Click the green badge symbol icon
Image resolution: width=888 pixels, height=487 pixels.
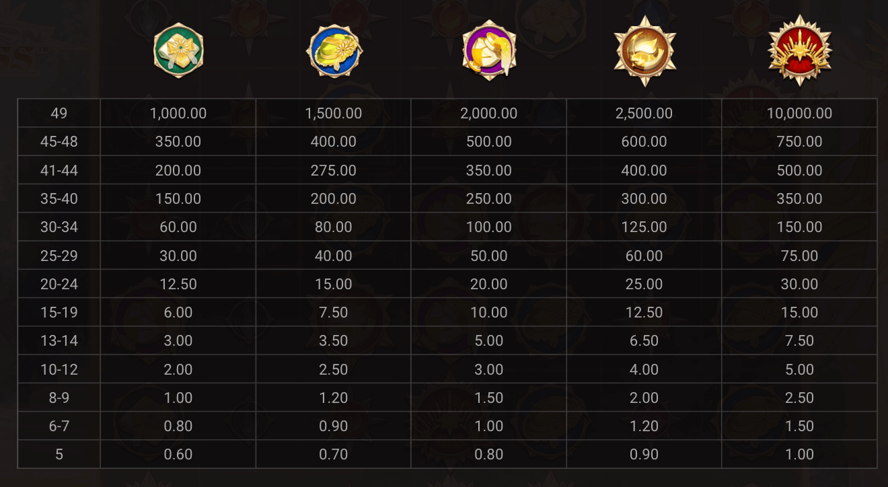click(x=178, y=50)
